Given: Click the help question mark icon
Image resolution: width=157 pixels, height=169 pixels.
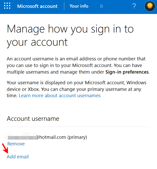Looking at the screenshot, I should coord(134,6).
